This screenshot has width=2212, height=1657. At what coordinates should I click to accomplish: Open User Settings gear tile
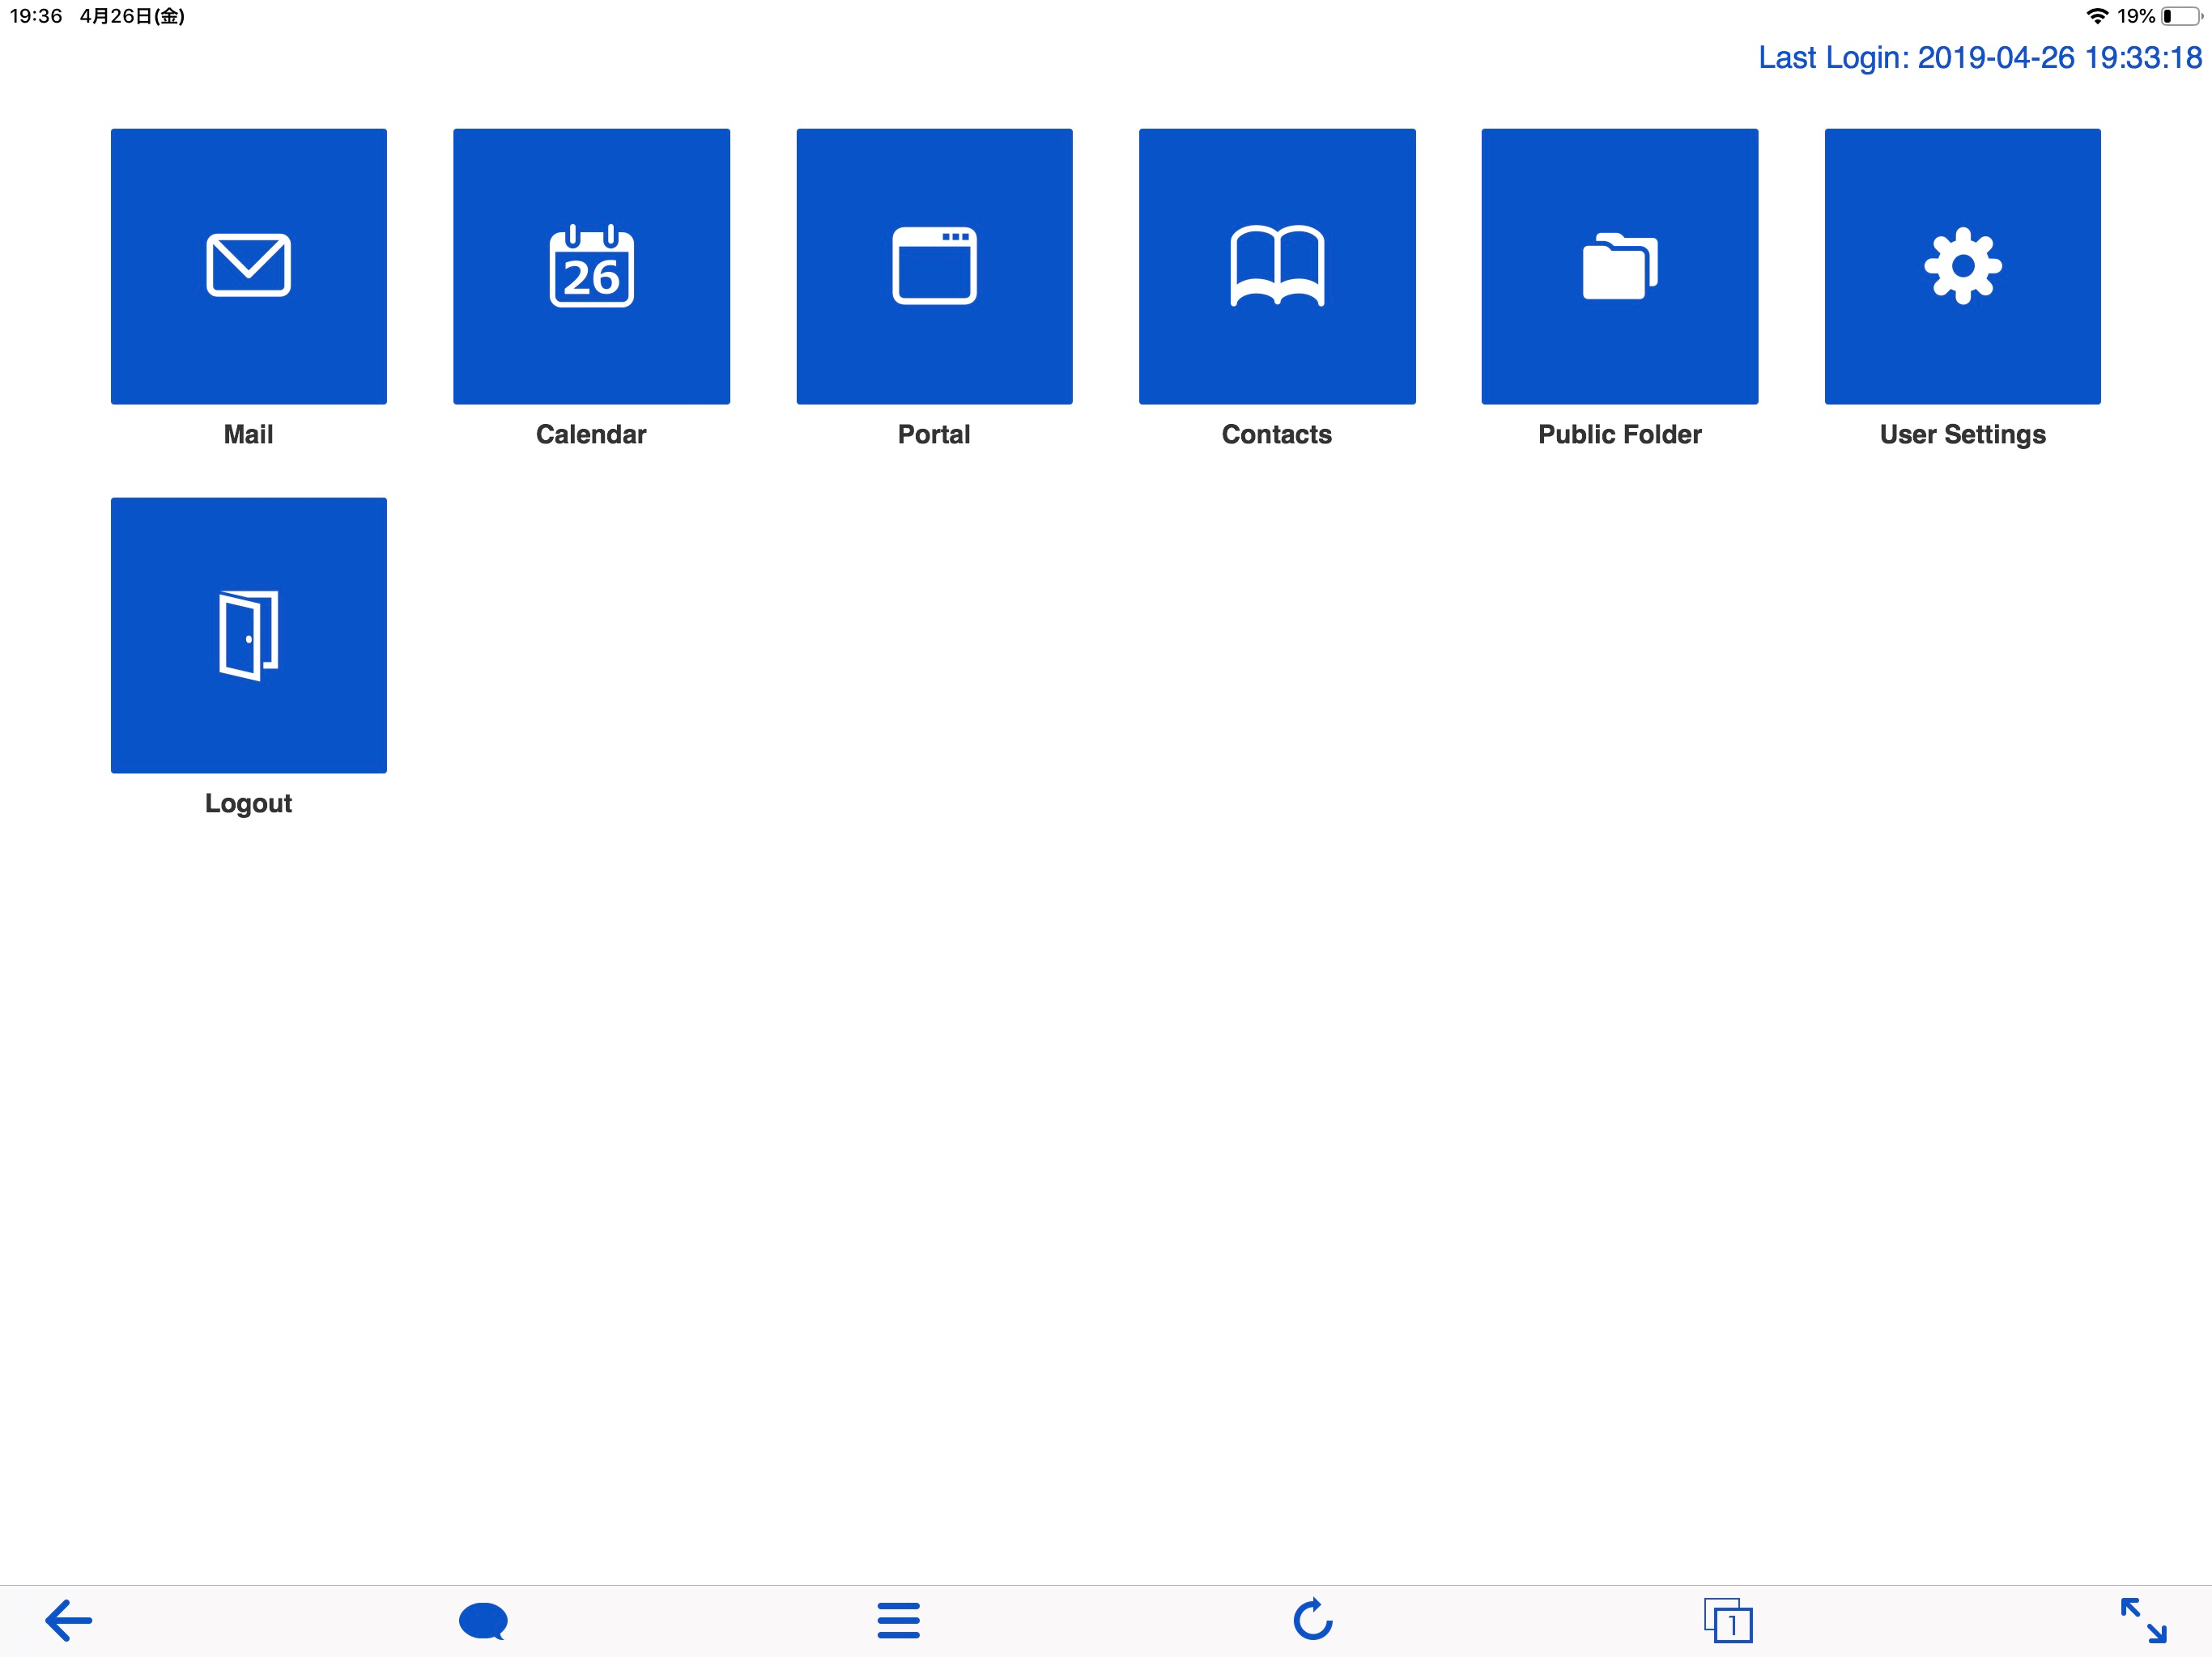point(1962,266)
